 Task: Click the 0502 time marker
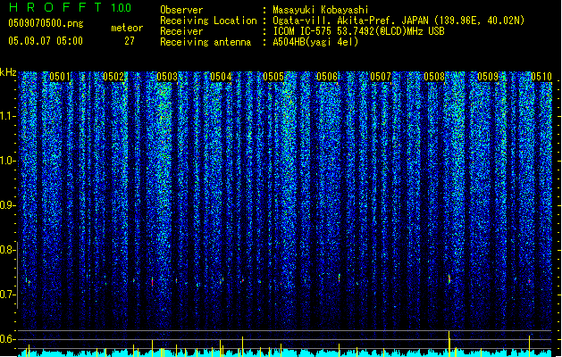pyautogui.click(x=113, y=77)
